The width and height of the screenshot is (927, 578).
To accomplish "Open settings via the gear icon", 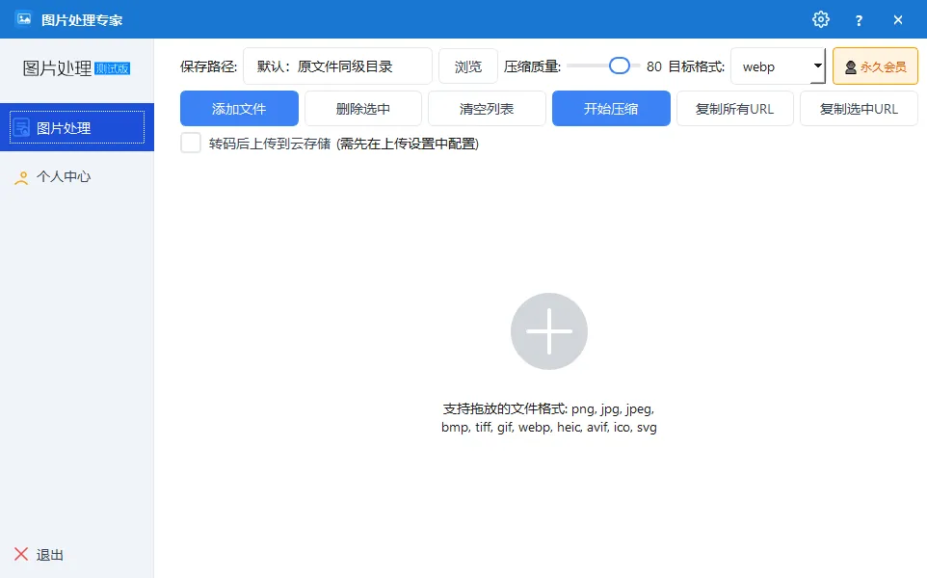I will [x=820, y=19].
